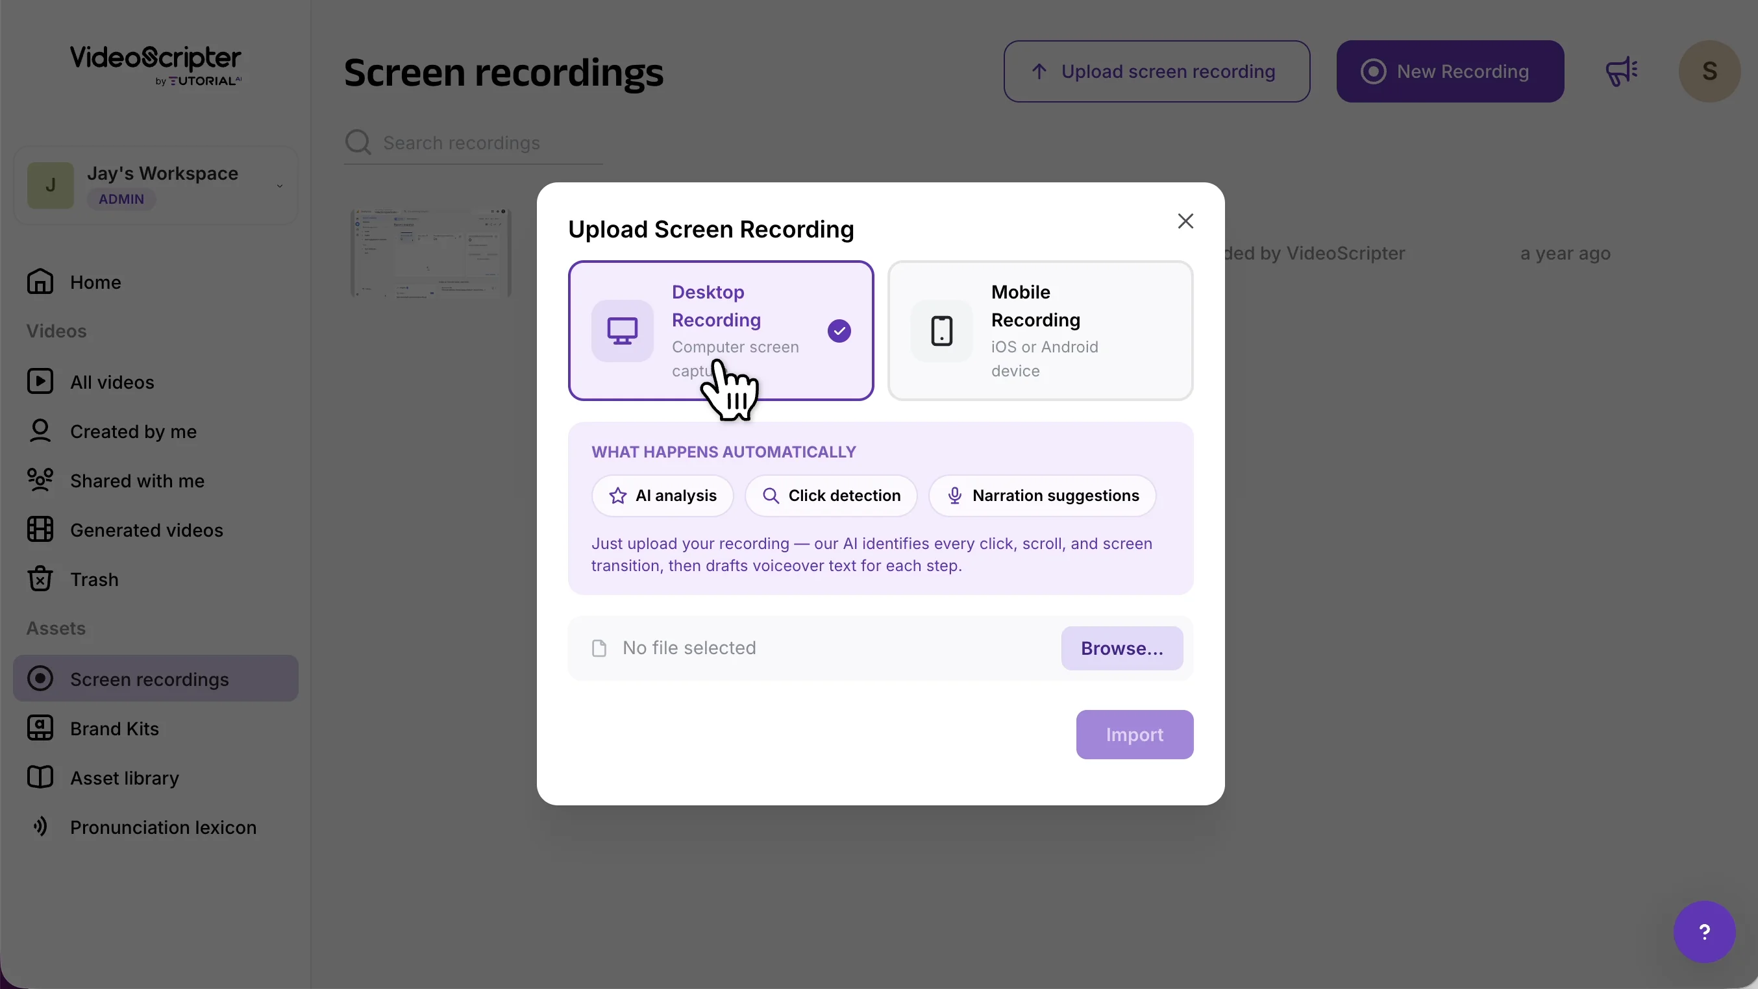
Task: Click the Created by me person icon
Action: 40,430
